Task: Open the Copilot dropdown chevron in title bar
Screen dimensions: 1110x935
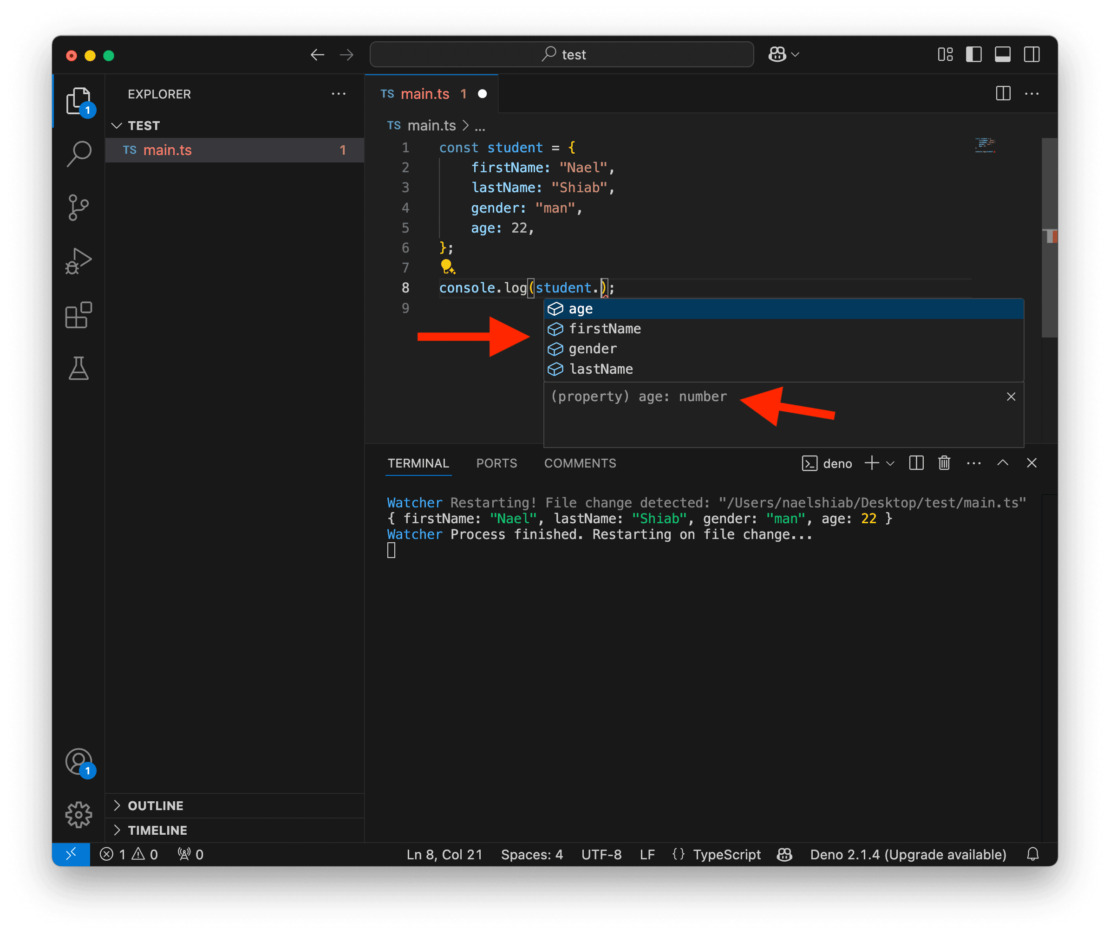Action: click(x=795, y=55)
